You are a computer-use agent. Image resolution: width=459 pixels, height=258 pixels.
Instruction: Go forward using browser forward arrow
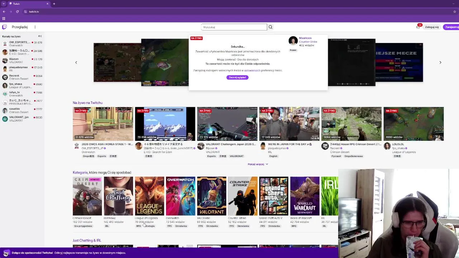pyautogui.click(x=10, y=11)
